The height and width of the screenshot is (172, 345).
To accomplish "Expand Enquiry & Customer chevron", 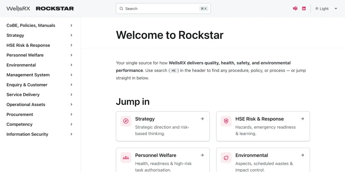I will pos(71,85).
